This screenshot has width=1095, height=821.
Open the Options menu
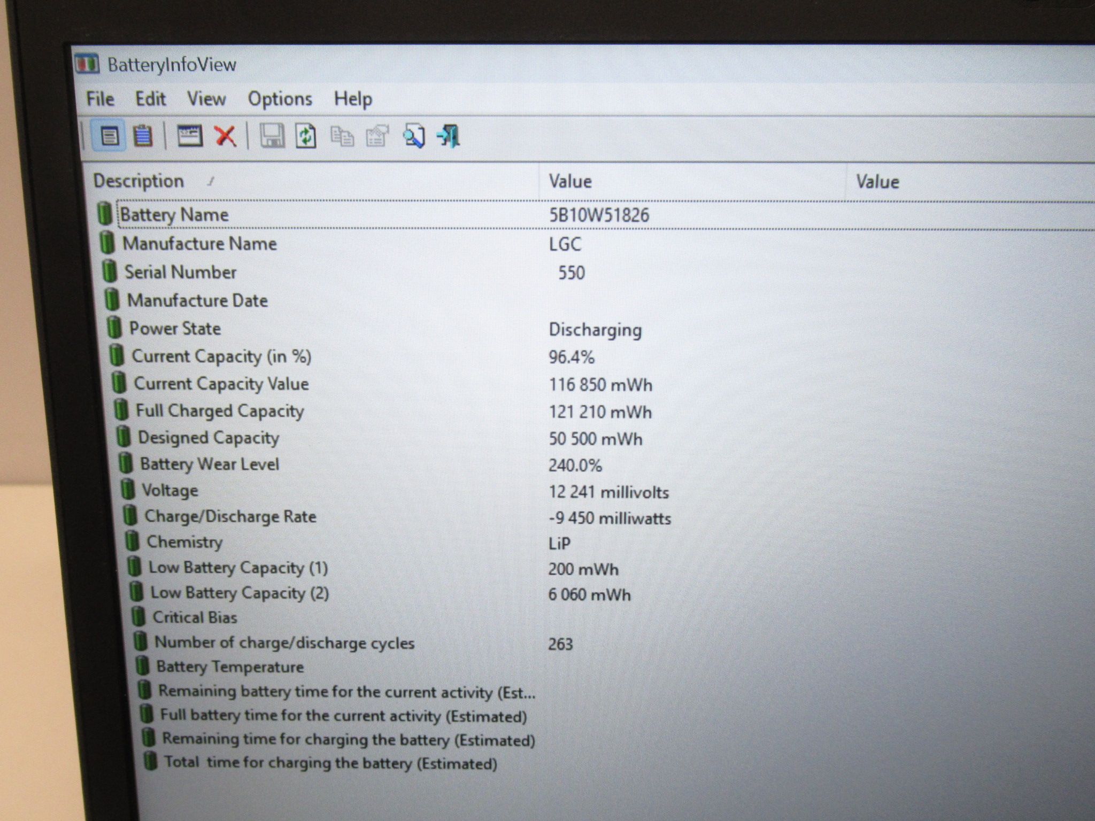tap(280, 99)
